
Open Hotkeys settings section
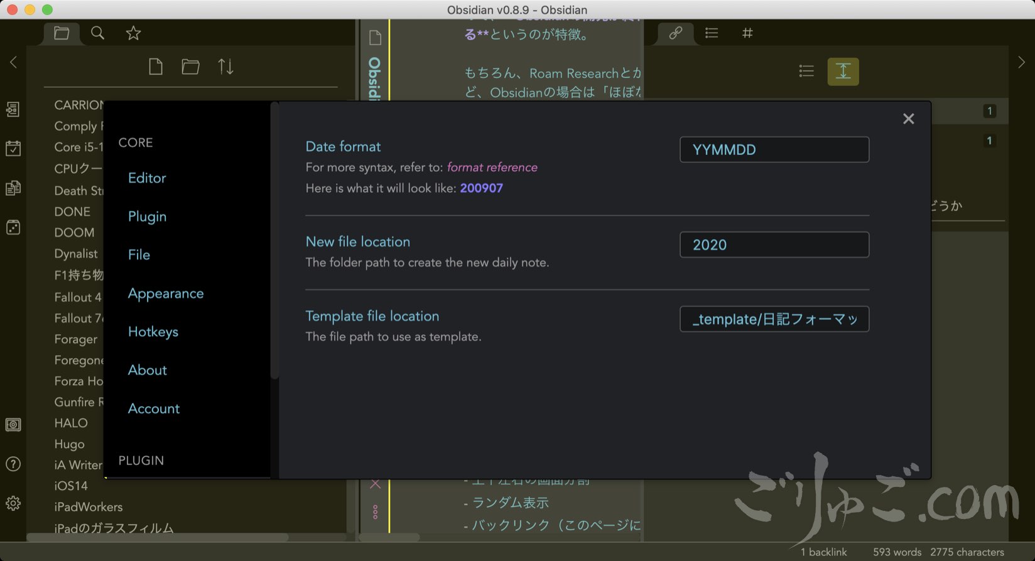pyautogui.click(x=153, y=332)
